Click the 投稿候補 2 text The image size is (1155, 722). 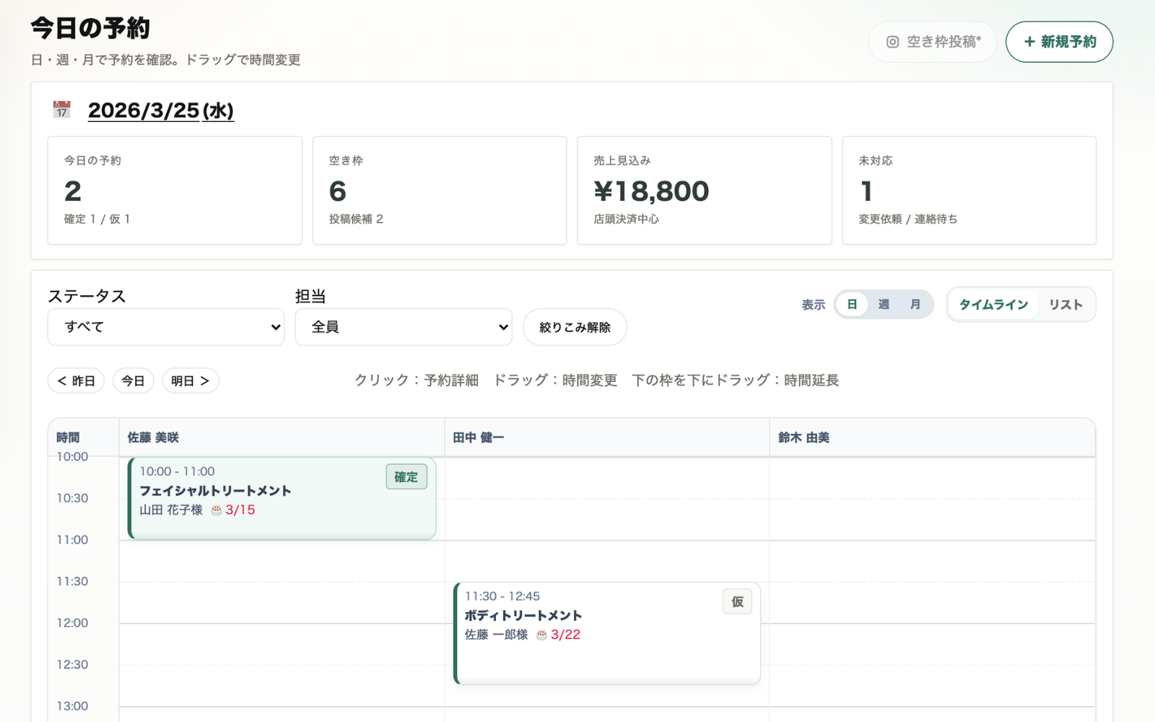click(356, 219)
